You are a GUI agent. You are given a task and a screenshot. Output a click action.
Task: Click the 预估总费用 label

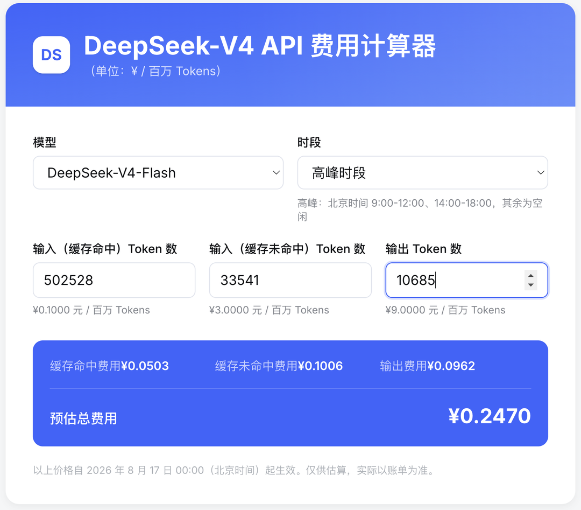click(83, 418)
